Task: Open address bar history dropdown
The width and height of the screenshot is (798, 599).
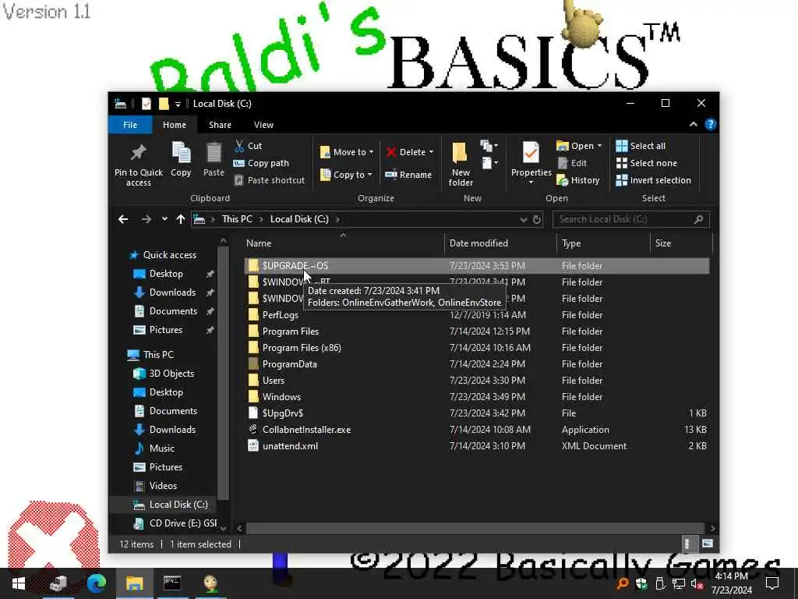Action: [523, 219]
